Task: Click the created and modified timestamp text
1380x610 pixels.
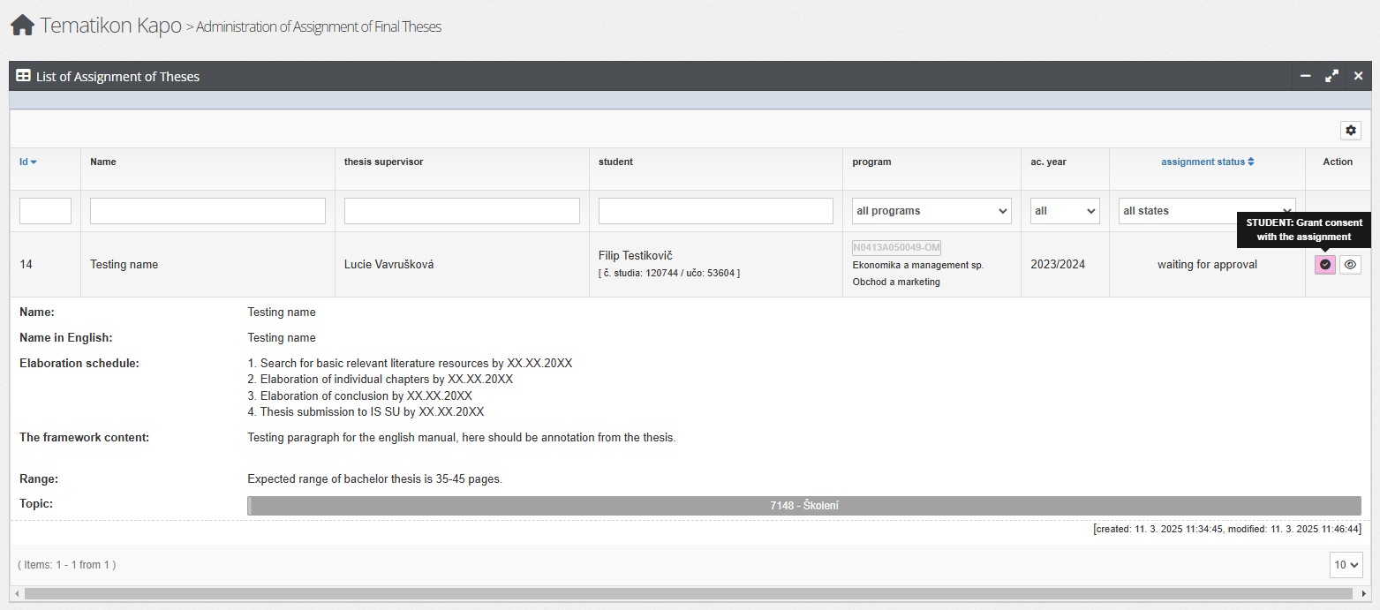Action: [1227, 529]
